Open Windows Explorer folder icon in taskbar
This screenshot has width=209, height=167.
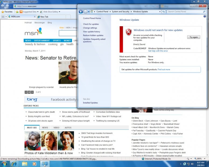point(25,164)
